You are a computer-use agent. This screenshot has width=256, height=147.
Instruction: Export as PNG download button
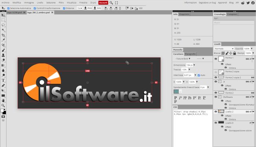coord(88,8)
